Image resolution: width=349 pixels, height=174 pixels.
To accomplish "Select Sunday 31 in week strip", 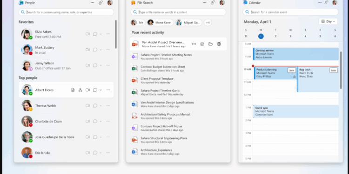I will 246,36.
